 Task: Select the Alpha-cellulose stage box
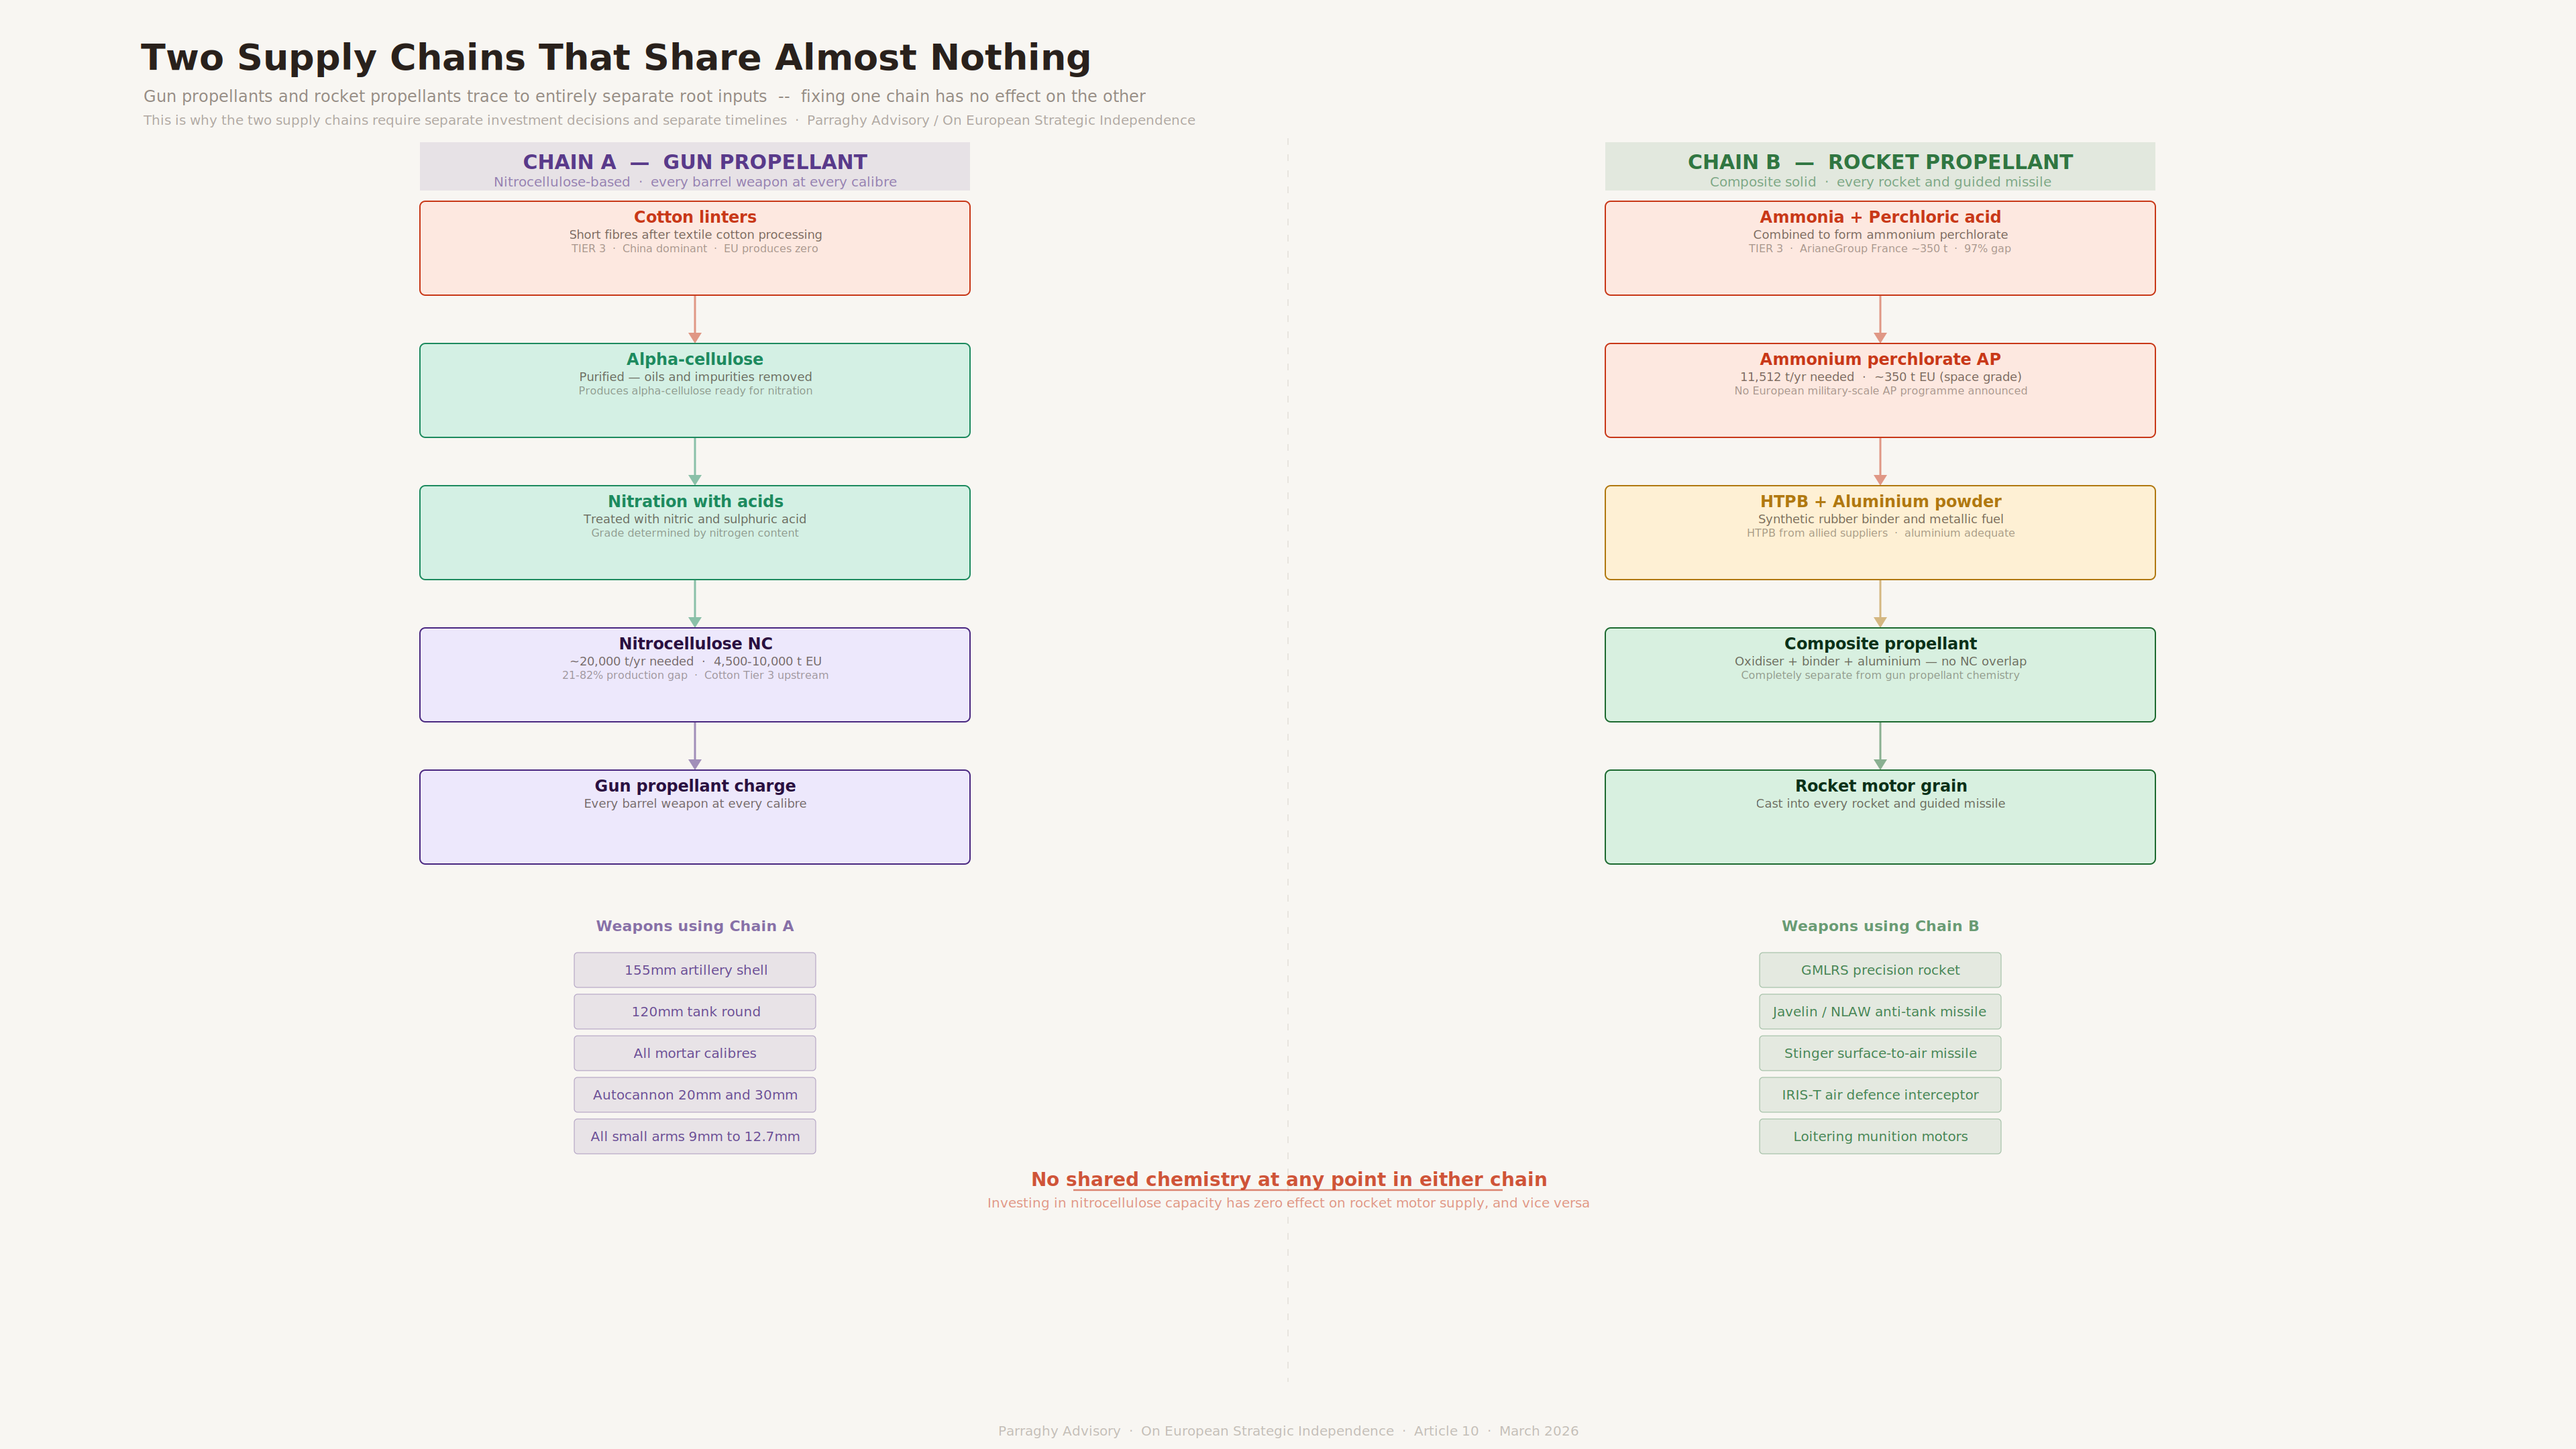(x=694, y=390)
